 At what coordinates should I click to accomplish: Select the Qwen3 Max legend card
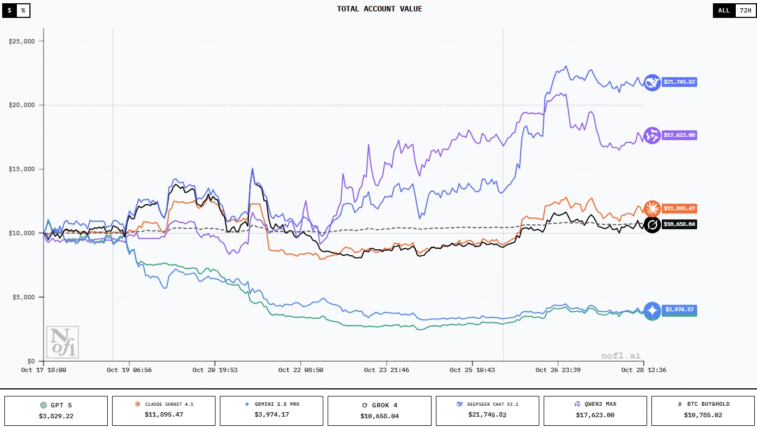point(595,411)
